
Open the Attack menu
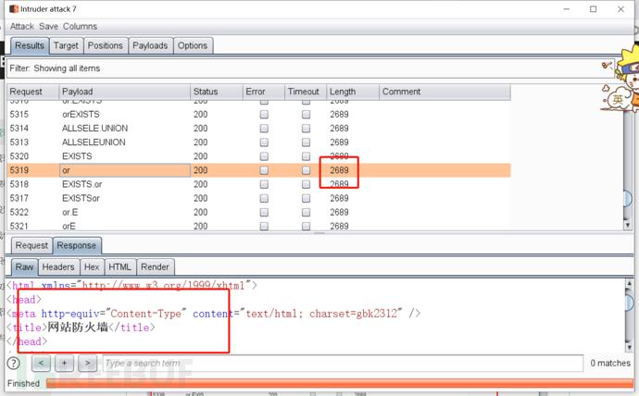click(x=22, y=27)
